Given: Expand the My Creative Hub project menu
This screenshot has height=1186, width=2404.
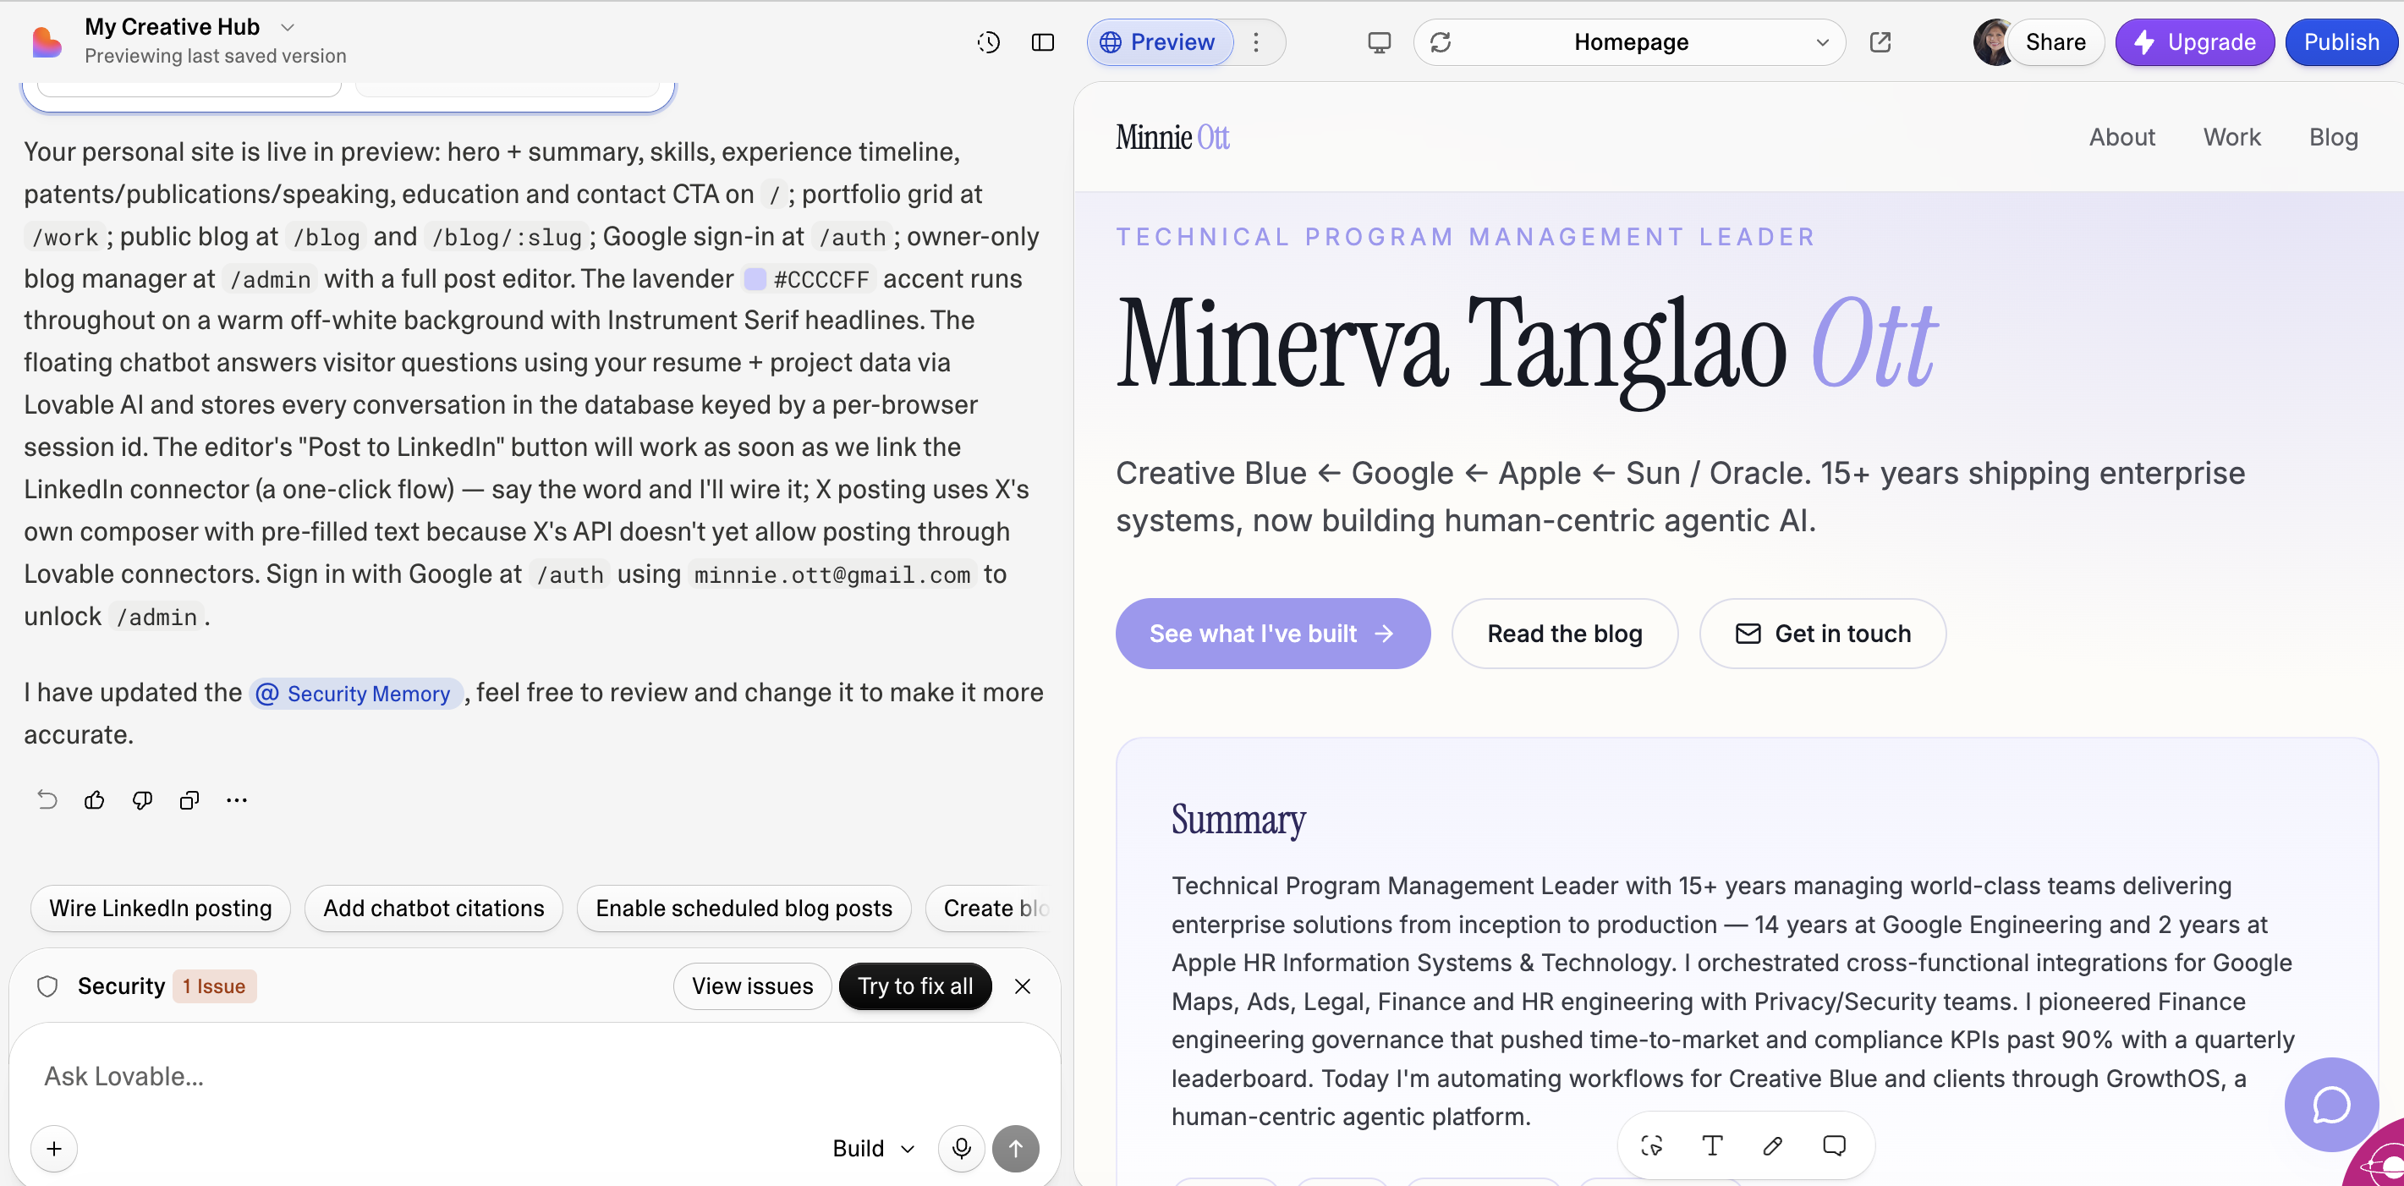Looking at the screenshot, I should 288,27.
